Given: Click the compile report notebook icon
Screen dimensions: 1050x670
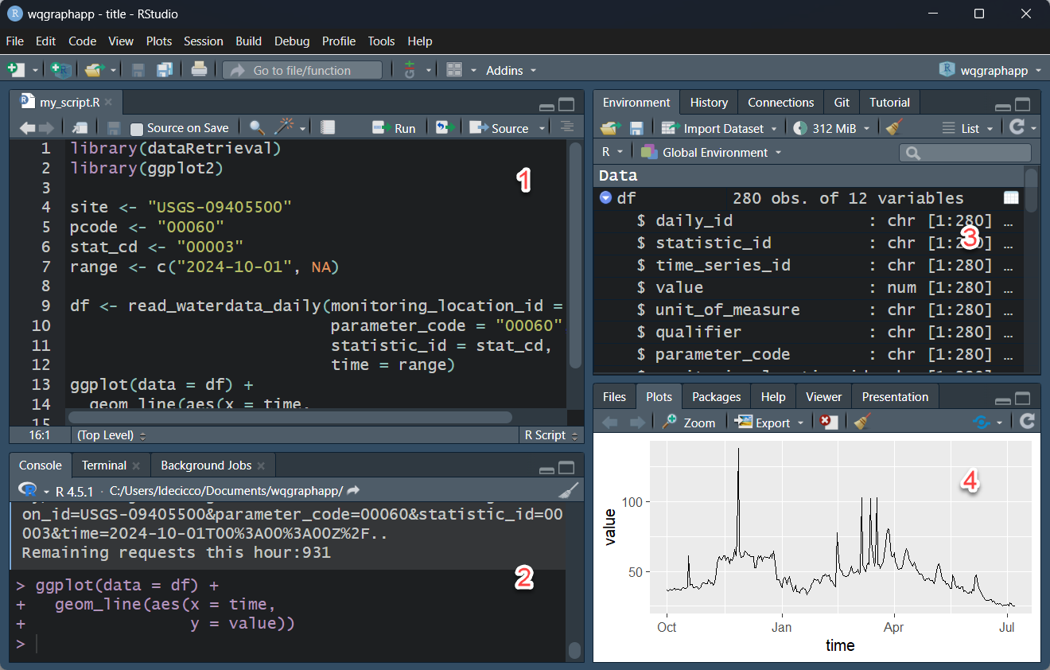Looking at the screenshot, I should click(328, 127).
